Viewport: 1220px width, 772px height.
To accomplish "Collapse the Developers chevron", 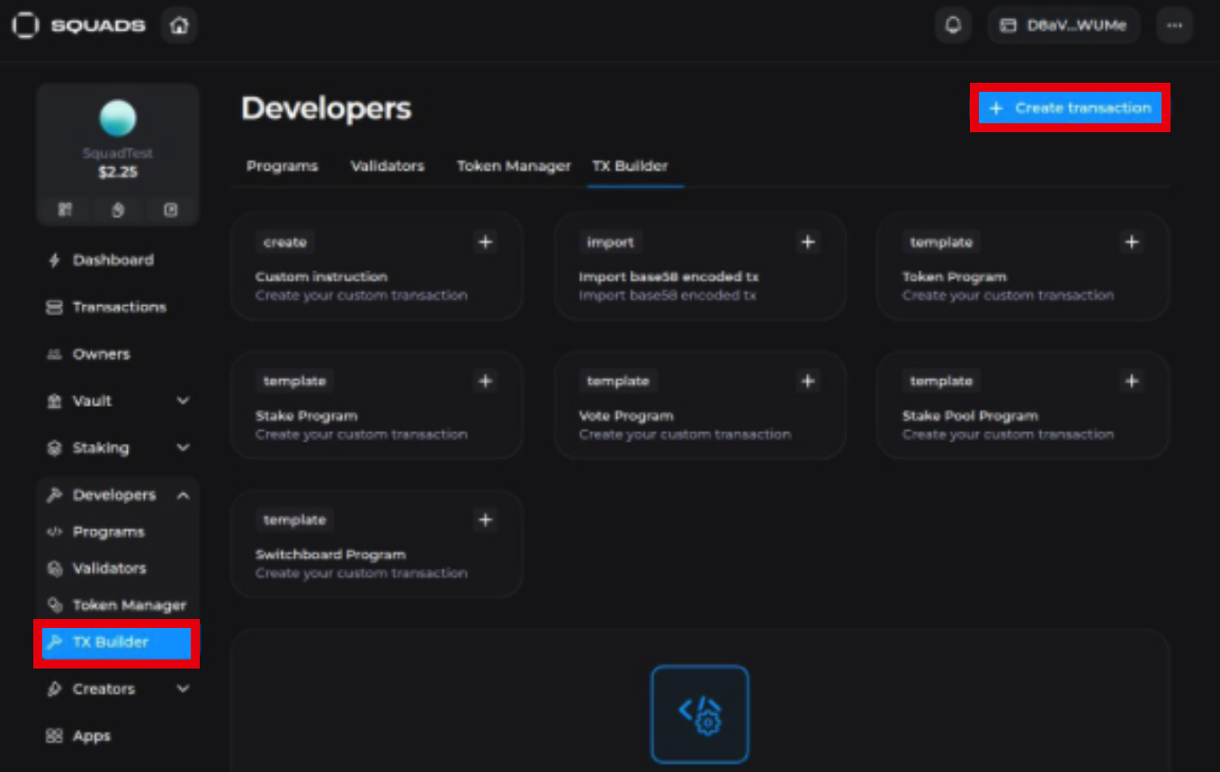I will 183,495.
